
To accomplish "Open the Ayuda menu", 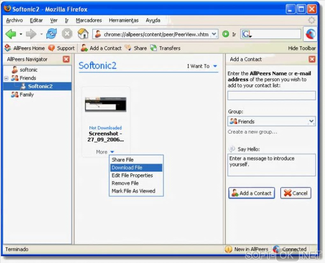I will click(x=153, y=20).
